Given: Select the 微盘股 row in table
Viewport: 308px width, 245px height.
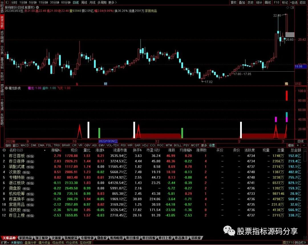Looking at the screenshot, I should coord(152,188).
